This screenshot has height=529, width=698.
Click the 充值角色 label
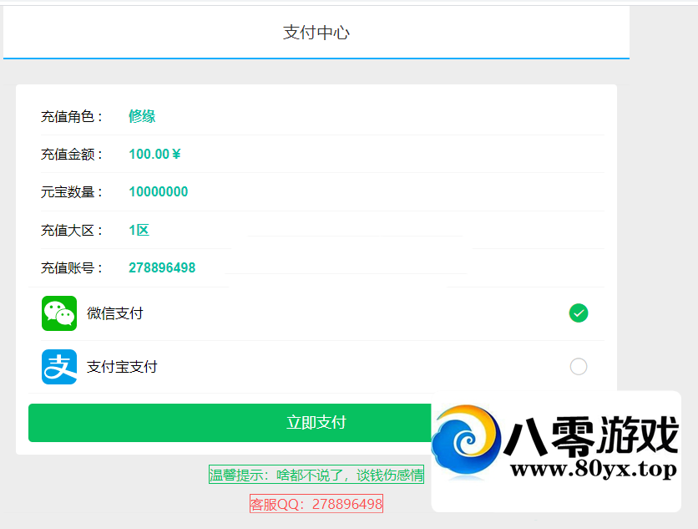(72, 116)
